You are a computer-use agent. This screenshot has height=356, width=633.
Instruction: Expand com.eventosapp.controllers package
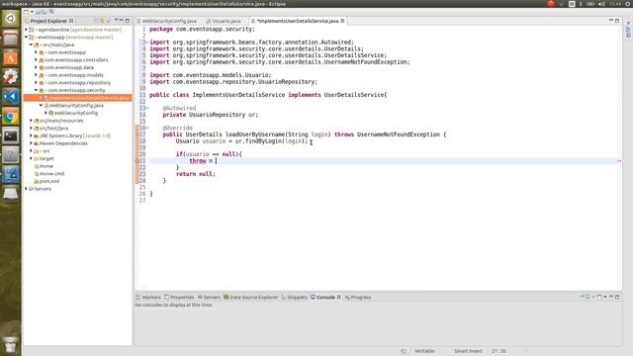coord(36,59)
